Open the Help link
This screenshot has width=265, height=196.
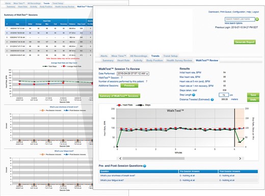point(249,12)
